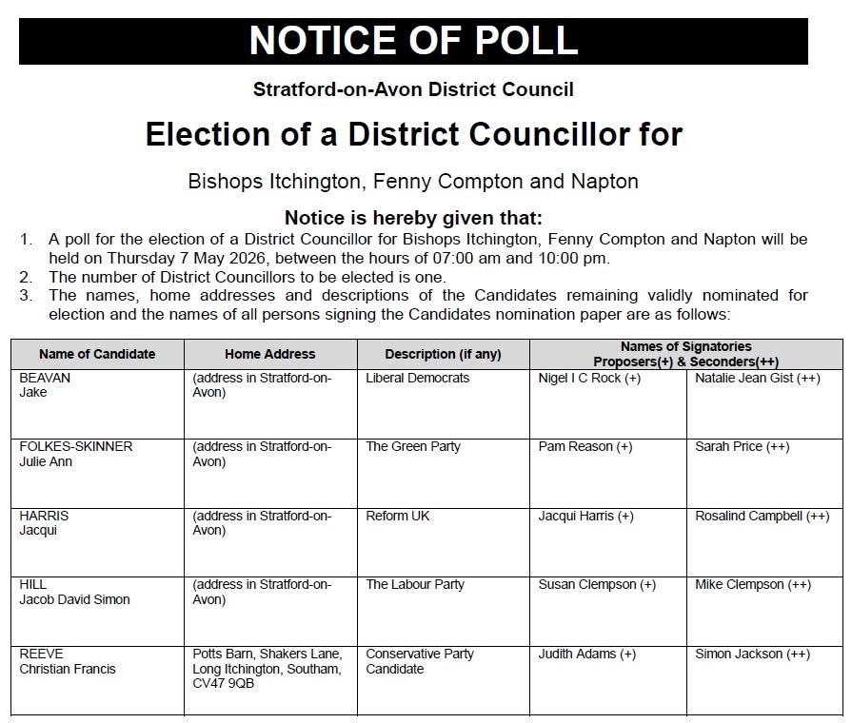Click the Liberal Democrats description cell
Screen dimensions: 852x723
click(418, 378)
